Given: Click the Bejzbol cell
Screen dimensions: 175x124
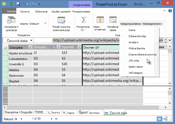Looking at the screenshot, I should tap(20, 81).
